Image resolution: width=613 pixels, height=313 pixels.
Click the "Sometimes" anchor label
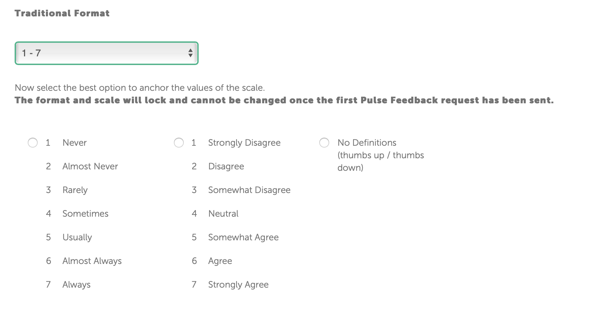click(x=85, y=214)
